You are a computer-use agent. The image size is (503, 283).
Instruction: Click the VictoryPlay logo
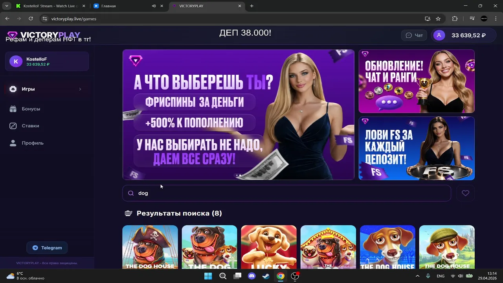[44, 35]
